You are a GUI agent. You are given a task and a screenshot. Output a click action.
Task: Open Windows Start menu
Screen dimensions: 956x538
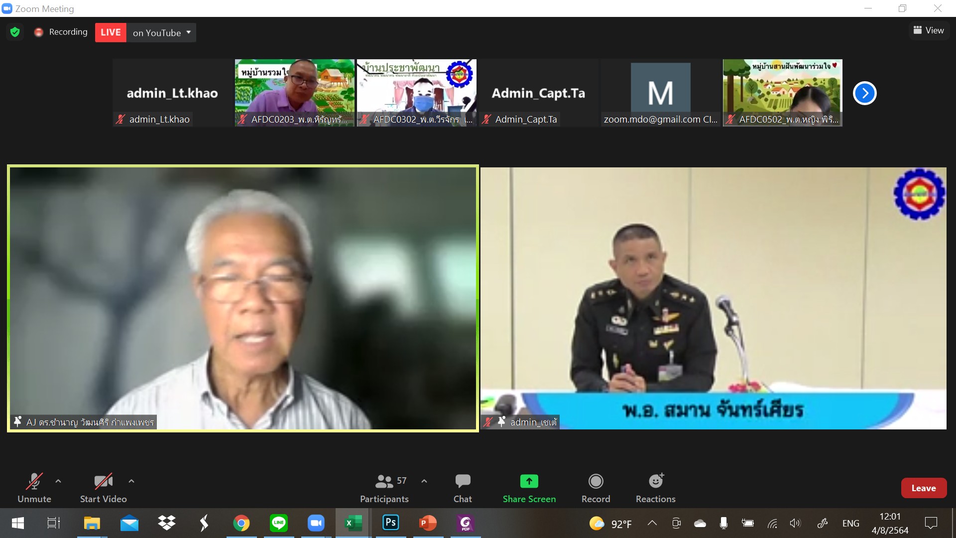pyautogui.click(x=18, y=523)
